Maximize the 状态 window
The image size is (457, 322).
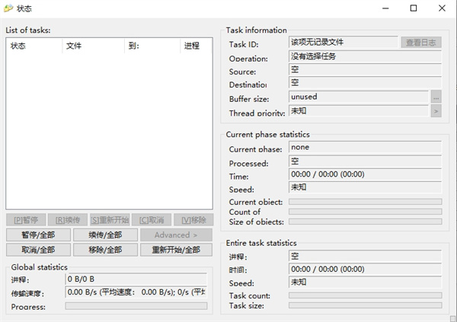[x=414, y=8]
